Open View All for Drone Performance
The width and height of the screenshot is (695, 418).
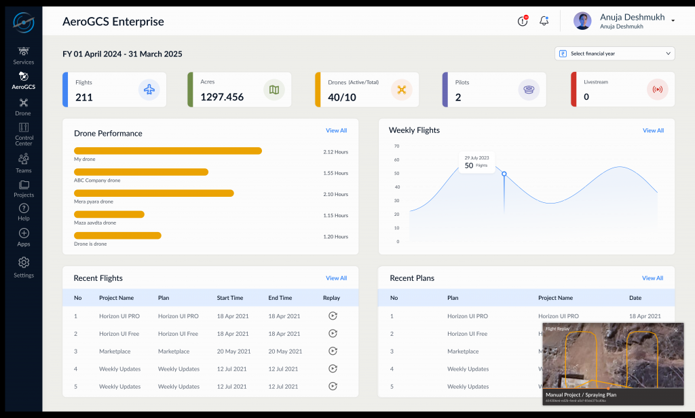[x=336, y=130]
